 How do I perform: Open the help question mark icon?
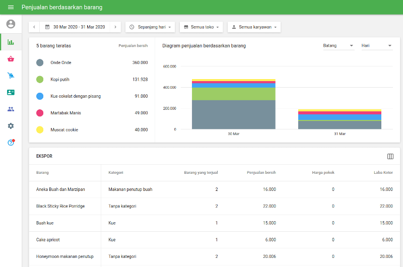point(11,143)
